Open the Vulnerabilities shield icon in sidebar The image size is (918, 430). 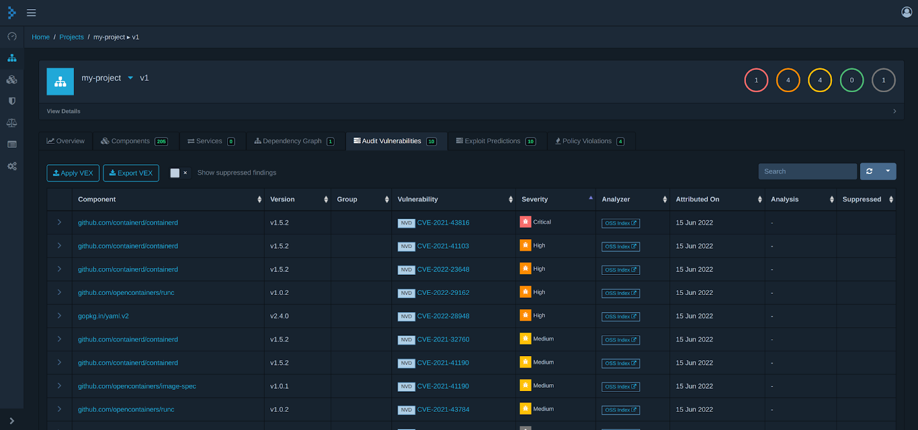pyautogui.click(x=11, y=101)
